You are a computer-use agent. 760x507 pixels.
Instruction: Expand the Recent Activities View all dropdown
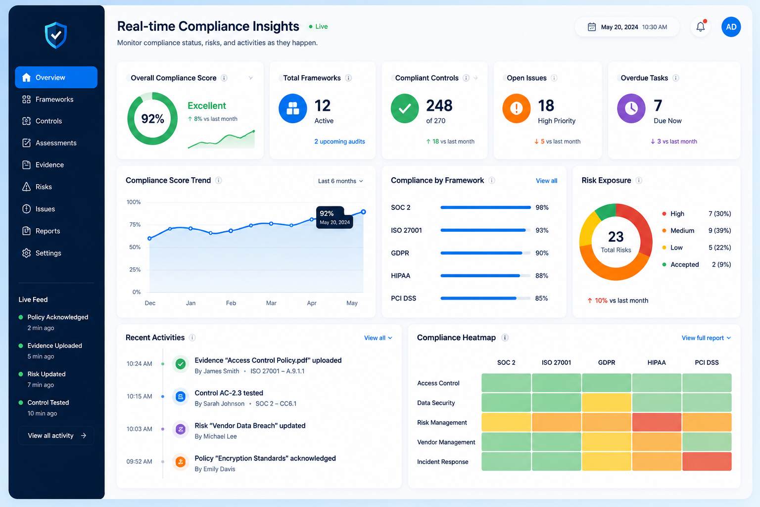[378, 338]
